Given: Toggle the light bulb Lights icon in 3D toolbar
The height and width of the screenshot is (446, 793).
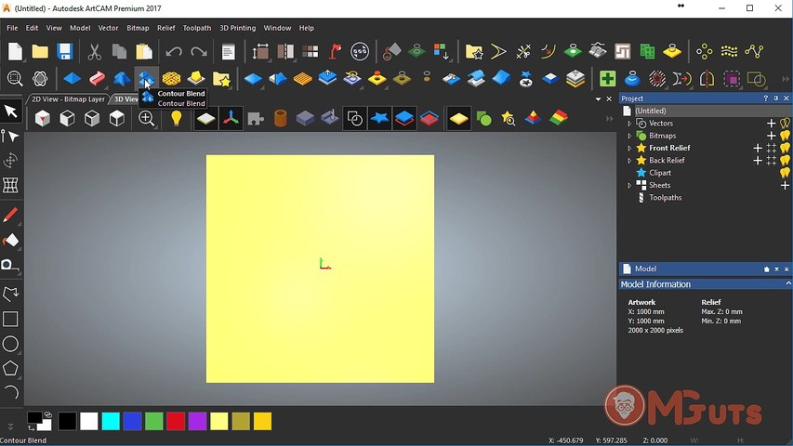Looking at the screenshot, I should (176, 118).
